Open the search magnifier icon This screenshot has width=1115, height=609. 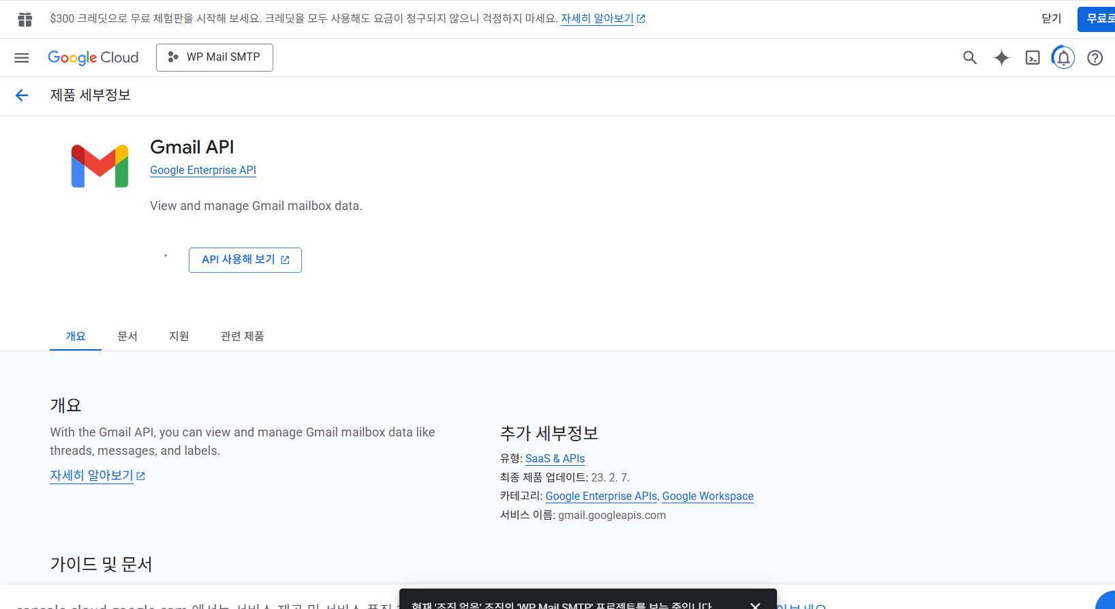click(x=970, y=58)
